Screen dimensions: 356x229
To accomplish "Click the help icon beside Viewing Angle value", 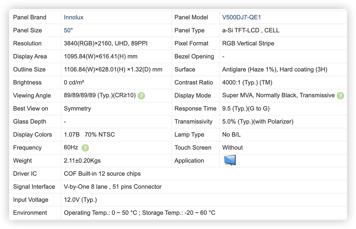I will (x=141, y=96).
